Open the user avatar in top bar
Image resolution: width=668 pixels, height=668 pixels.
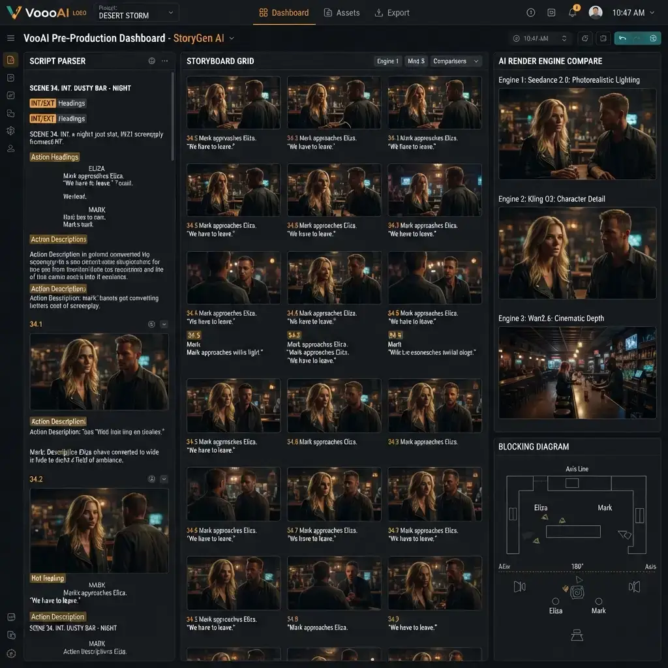(595, 12)
